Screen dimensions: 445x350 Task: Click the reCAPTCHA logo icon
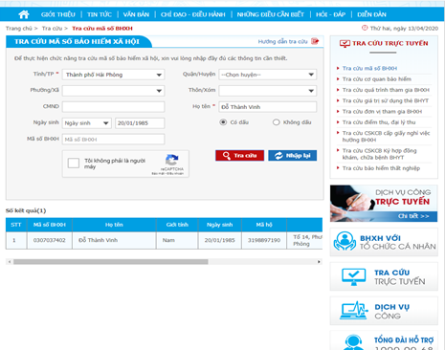(x=171, y=160)
